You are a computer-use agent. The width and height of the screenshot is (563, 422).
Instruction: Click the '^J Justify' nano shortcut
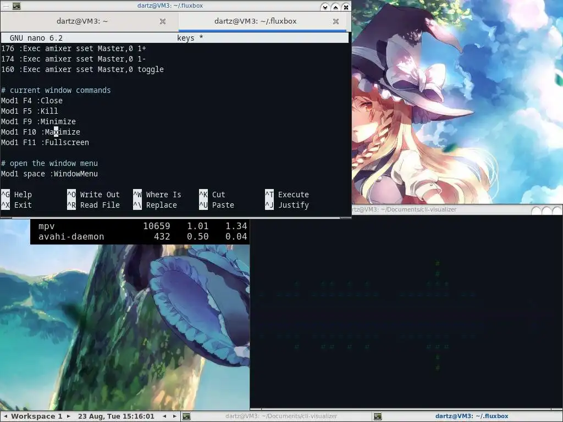pos(287,205)
